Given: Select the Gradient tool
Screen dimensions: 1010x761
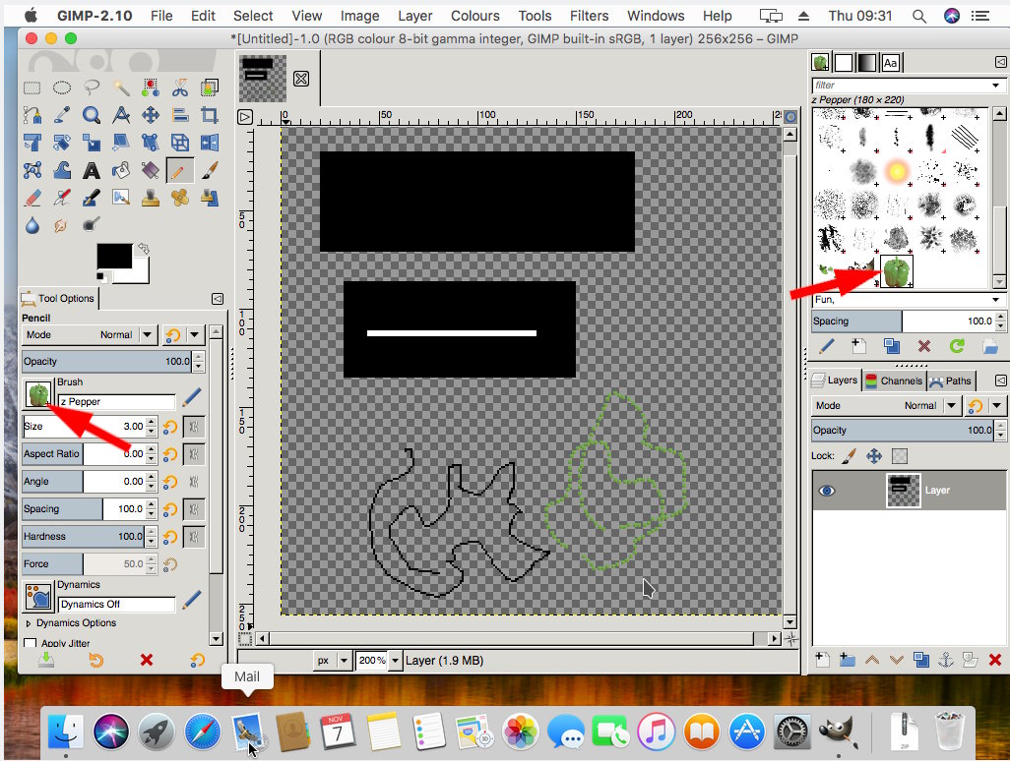Looking at the screenshot, I should (x=151, y=170).
